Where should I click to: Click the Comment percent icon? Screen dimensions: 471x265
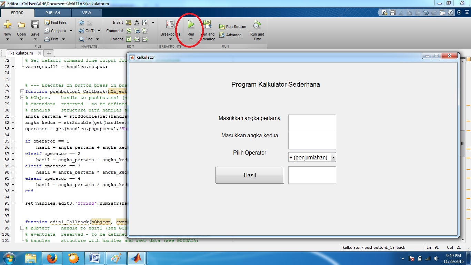[129, 31]
